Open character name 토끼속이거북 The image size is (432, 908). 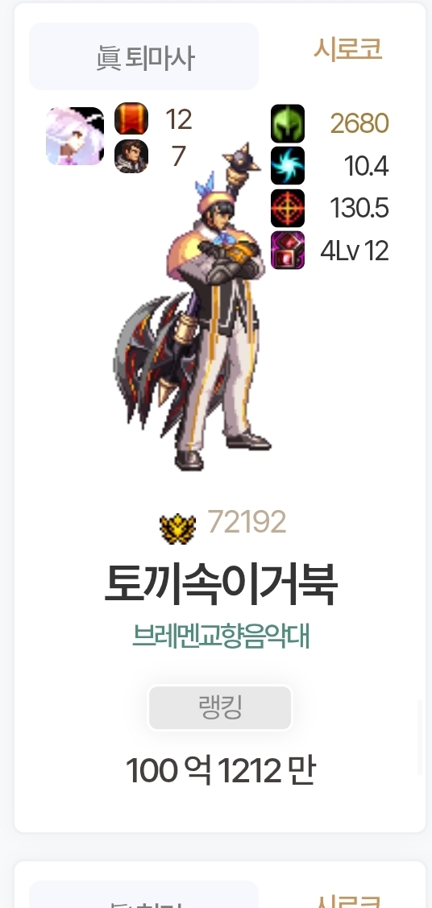tap(221, 584)
